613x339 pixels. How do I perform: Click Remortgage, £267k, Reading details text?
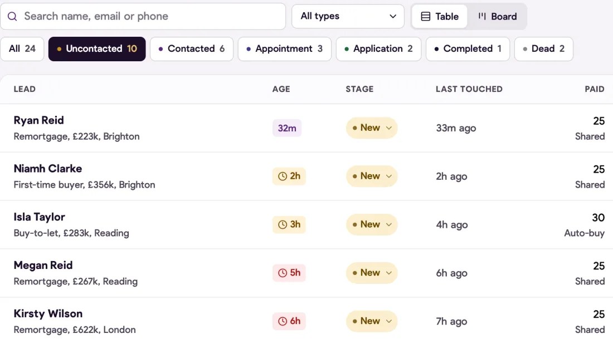point(75,282)
